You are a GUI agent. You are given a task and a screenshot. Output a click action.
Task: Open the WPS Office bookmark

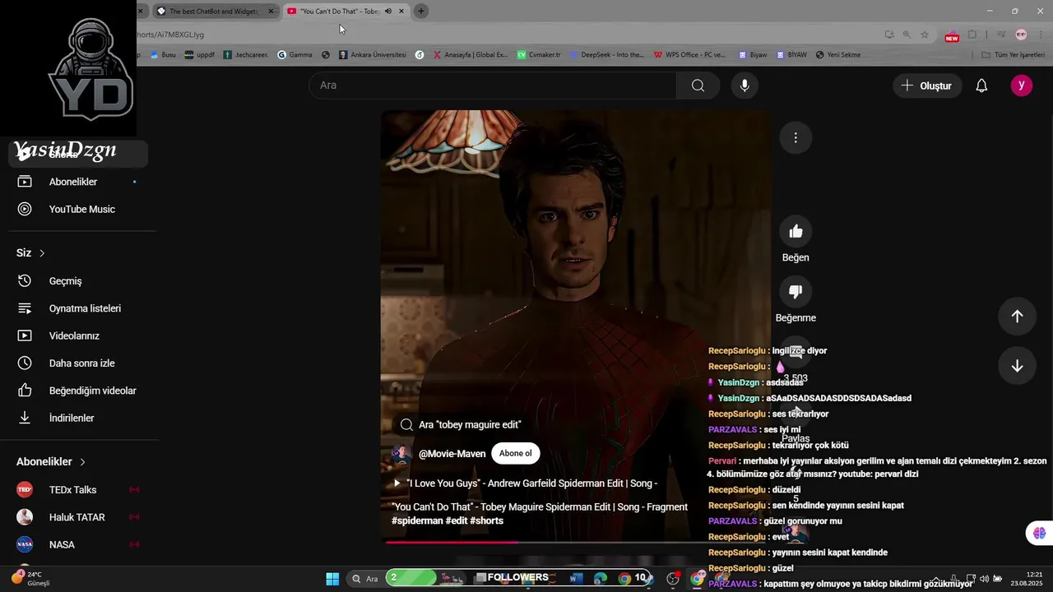pyautogui.click(x=689, y=55)
